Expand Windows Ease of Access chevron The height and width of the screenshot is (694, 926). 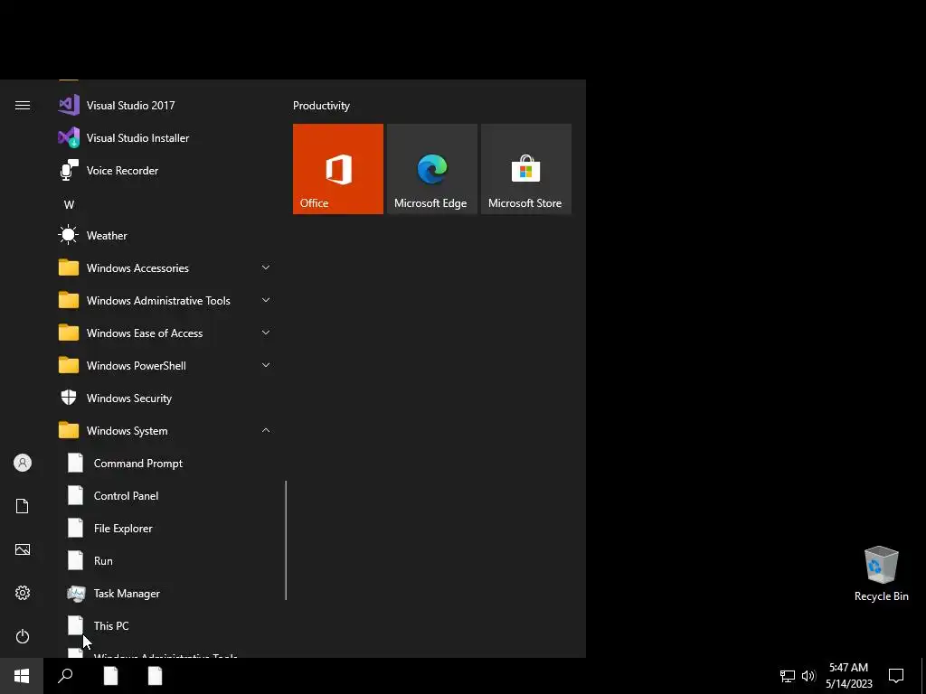pos(266,333)
